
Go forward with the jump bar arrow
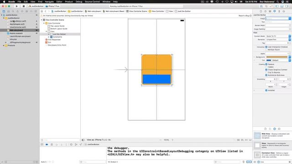point(49,11)
